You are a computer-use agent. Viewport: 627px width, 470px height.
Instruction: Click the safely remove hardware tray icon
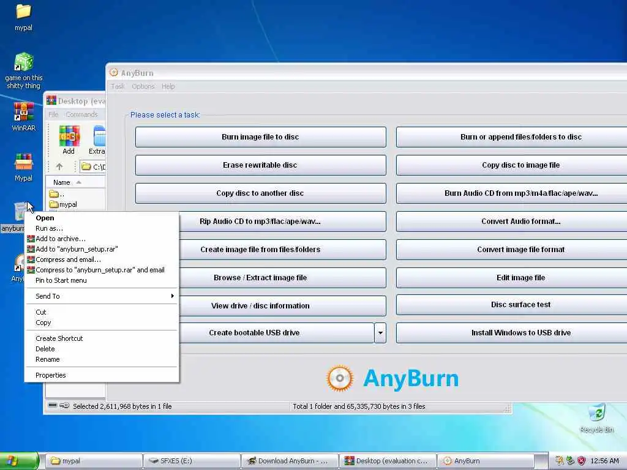pos(570,461)
